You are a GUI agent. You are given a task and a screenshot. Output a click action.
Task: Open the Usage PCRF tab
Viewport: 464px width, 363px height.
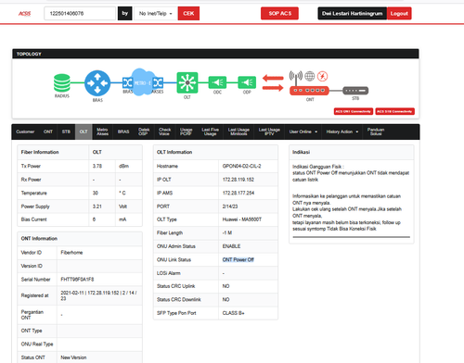tap(186, 131)
